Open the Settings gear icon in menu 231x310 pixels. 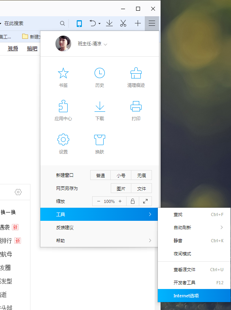[63, 140]
